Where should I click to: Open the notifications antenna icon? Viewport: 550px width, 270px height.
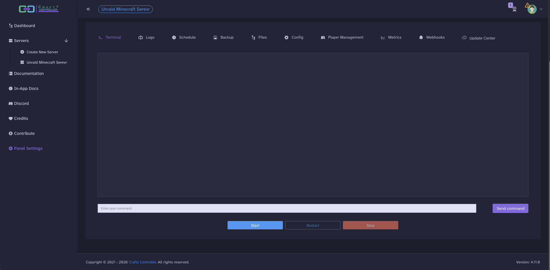click(515, 9)
